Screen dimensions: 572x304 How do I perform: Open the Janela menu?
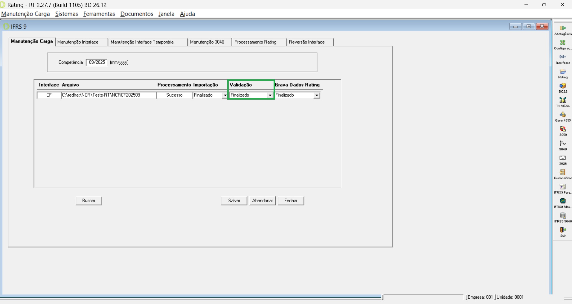pos(166,14)
